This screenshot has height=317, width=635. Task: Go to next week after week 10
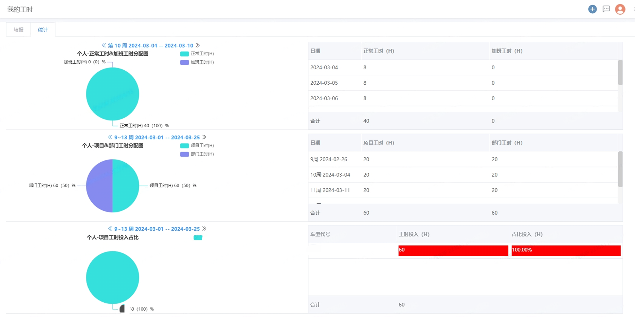[x=198, y=45]
